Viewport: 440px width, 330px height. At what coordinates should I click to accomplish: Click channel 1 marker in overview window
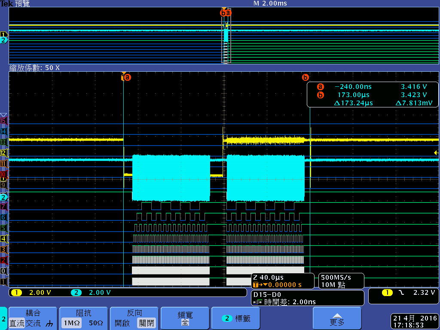coord(4,34)
